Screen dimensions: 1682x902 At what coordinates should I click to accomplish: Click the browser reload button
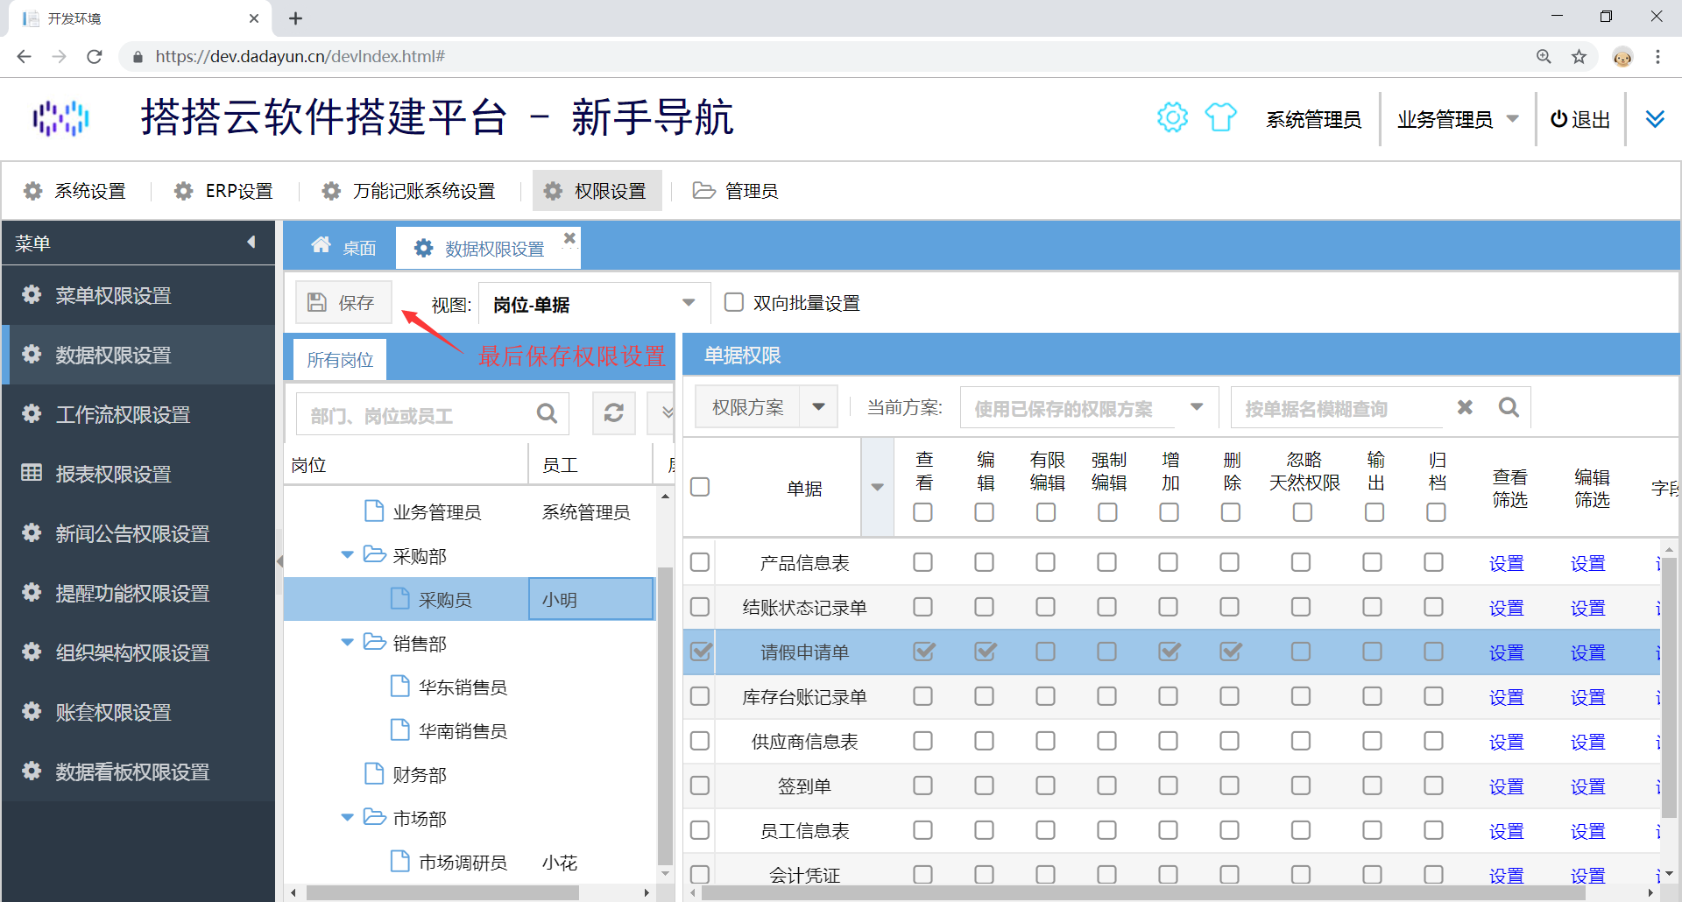tap(95, 57)
